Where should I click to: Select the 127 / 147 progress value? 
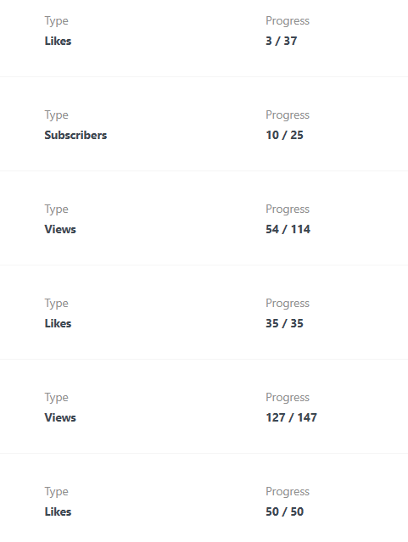(x=291, y=417)
